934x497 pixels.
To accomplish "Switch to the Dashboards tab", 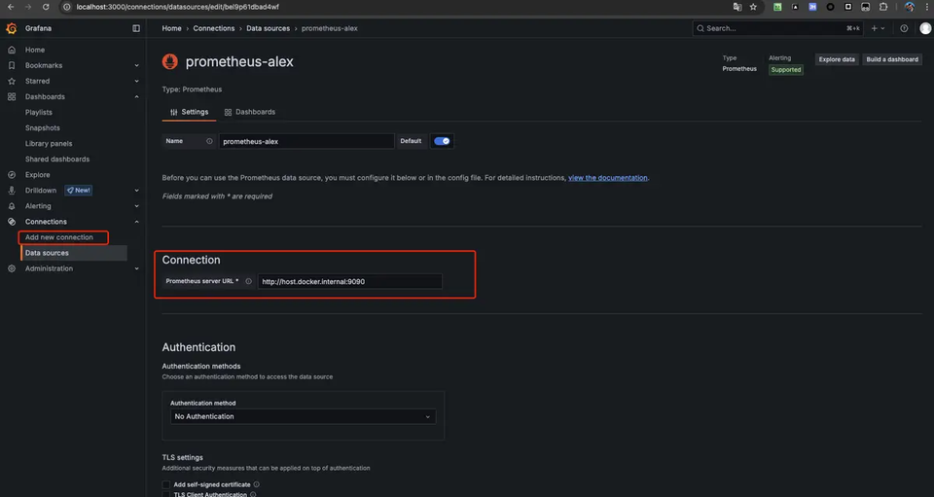I will [250, 112].
